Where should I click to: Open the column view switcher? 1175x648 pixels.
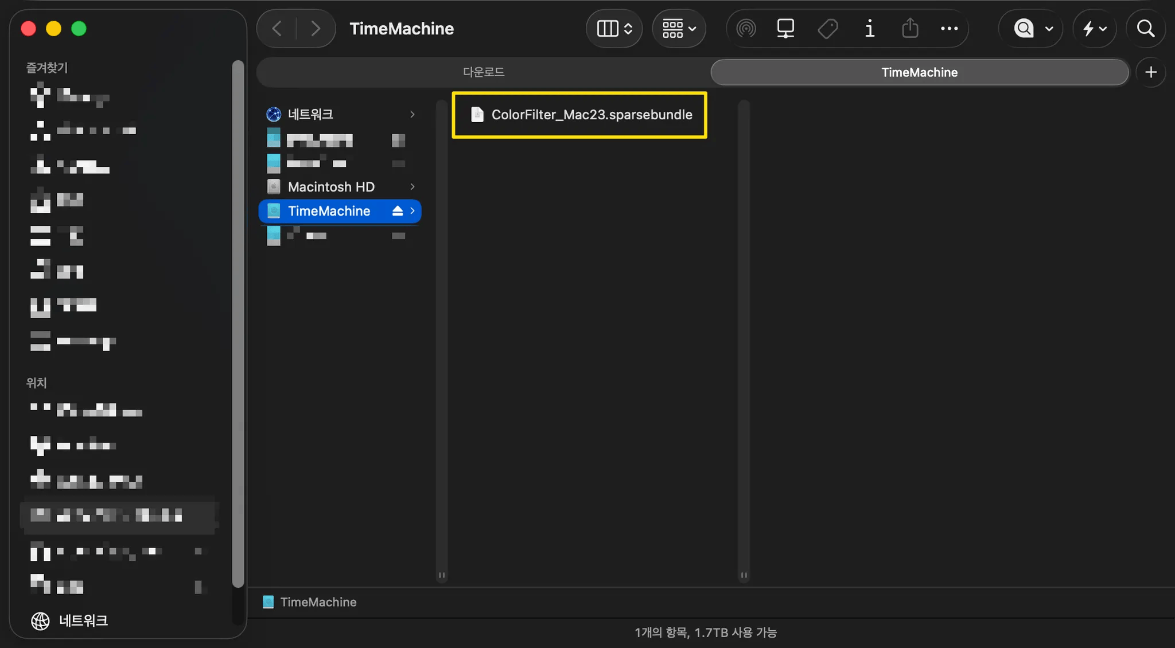tap(614, 28)
